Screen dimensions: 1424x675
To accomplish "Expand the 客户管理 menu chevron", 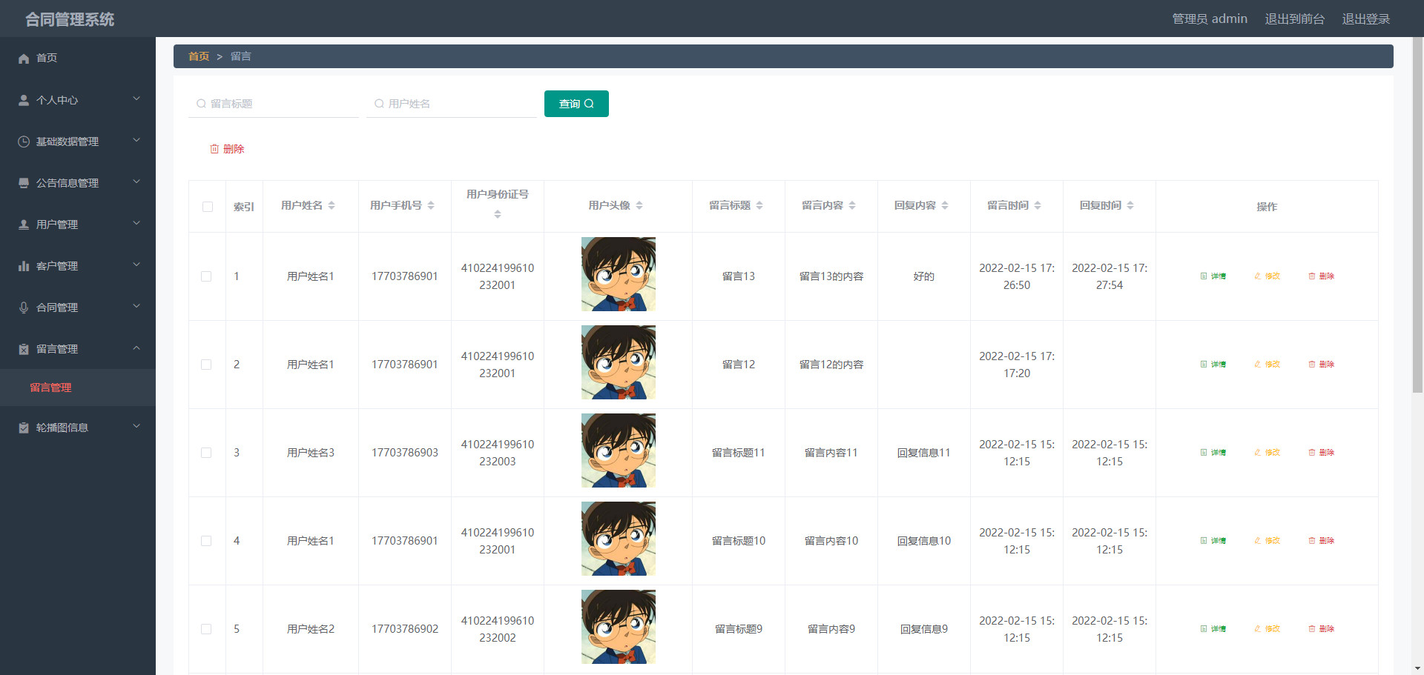I will (x=136, y=265).
